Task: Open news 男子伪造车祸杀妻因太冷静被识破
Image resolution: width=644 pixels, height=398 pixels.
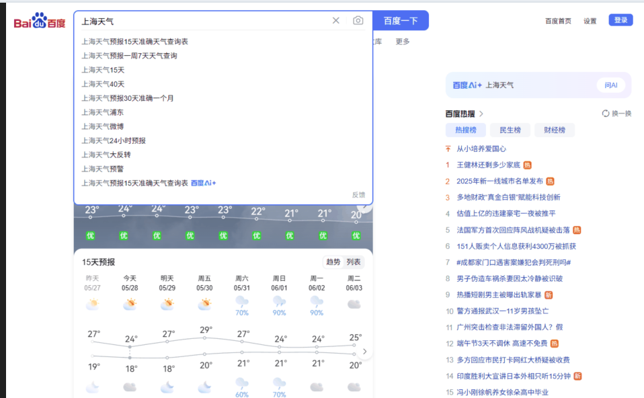Action: (x=510, y=279)
